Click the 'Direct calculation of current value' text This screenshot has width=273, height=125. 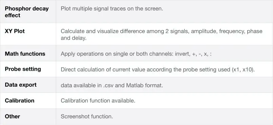pyautogui.click(x=103, y=69)
